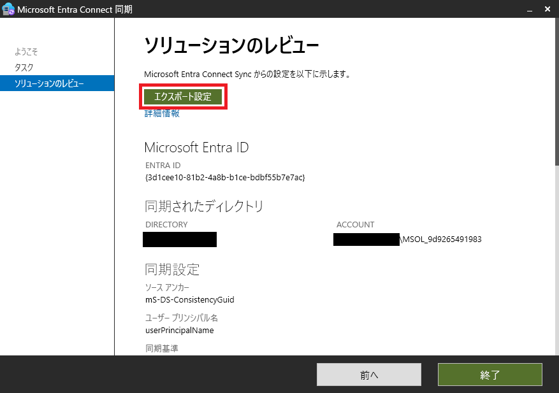Open the 詳細情報 link

[161, 113]
